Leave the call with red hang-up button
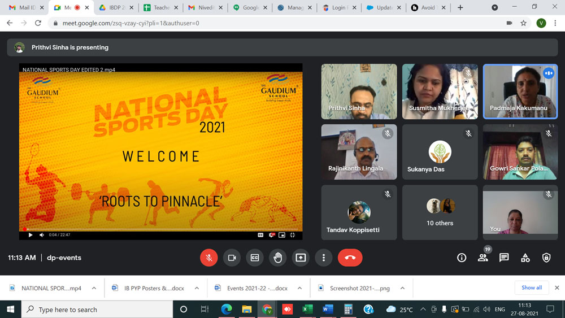 pos(350,258)
